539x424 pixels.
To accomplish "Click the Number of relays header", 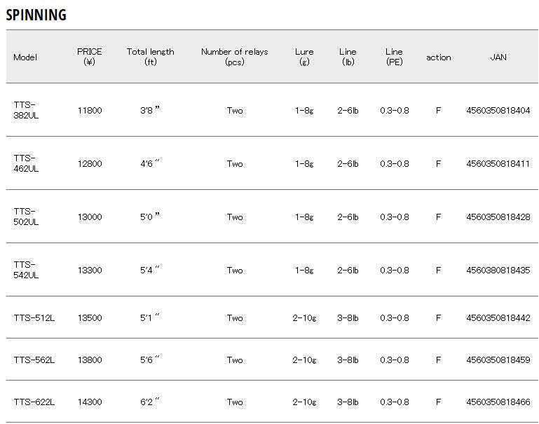I will pyautogui.click(x=234, y=57).
